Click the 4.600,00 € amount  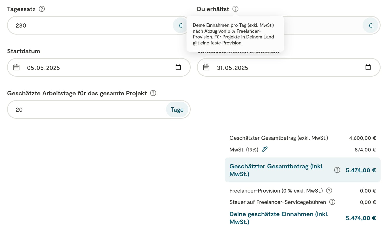[x=362, y=138]
